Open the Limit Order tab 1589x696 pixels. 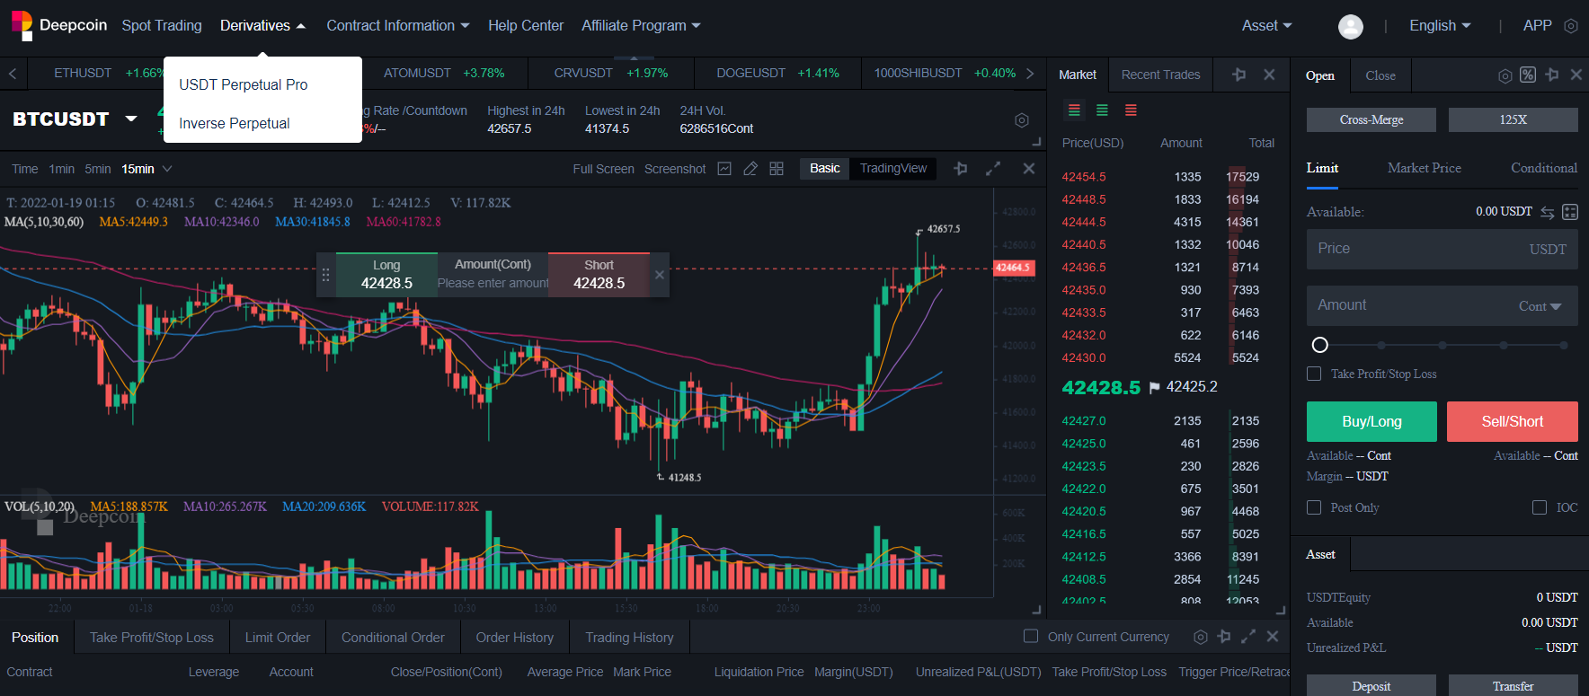(278, 637)
